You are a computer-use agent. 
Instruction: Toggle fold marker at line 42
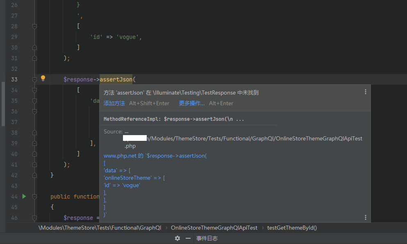pyautogui.click(x=34, y=175)
